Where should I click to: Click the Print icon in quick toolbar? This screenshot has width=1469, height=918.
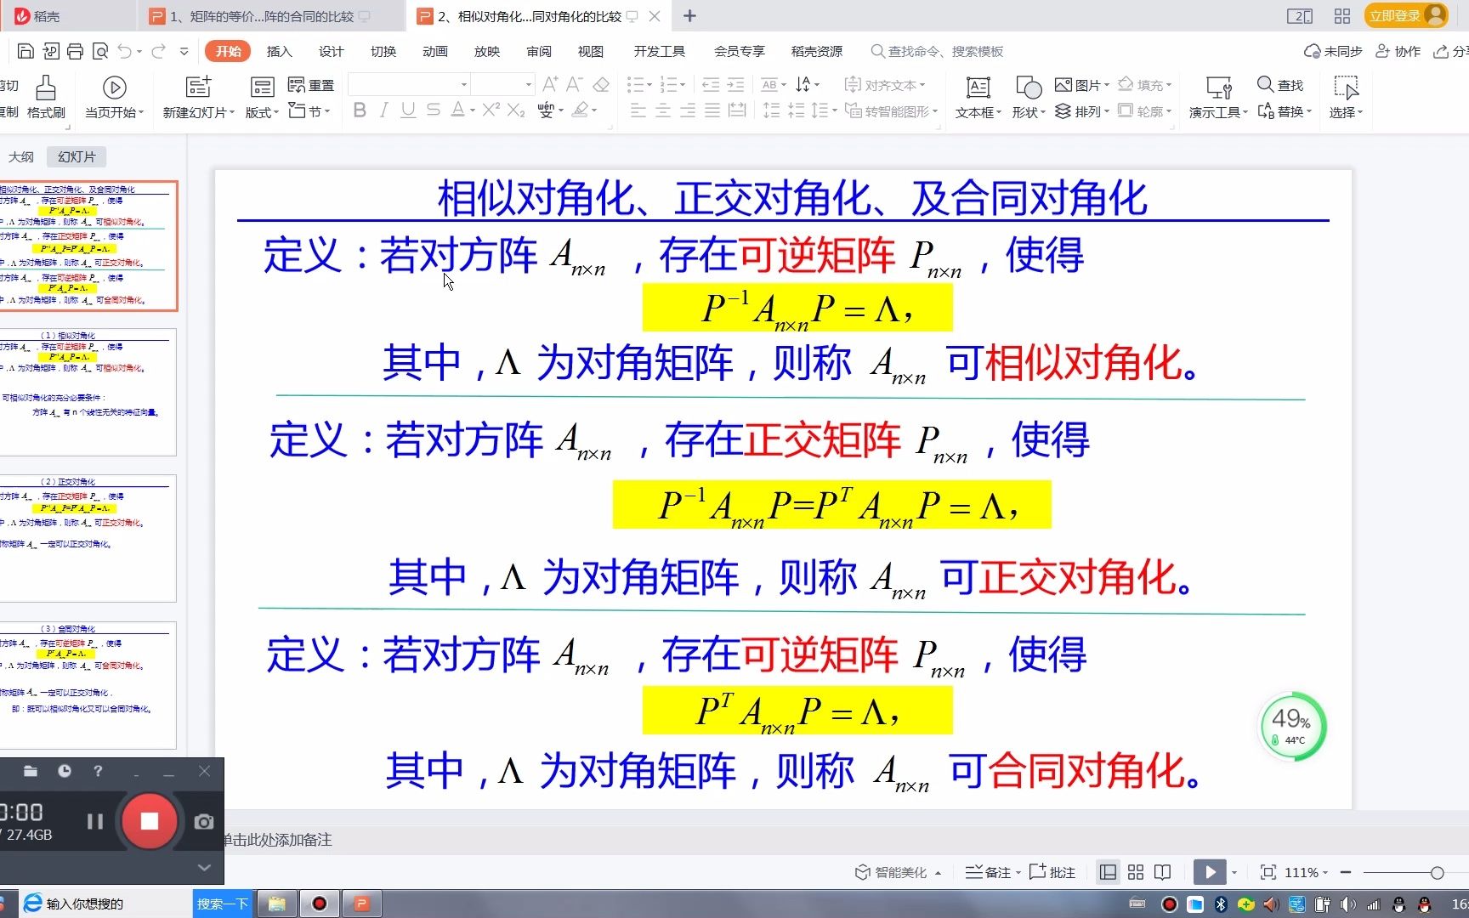coord(76,51)
